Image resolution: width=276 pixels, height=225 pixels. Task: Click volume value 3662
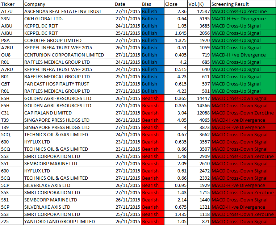coord(199,134)
